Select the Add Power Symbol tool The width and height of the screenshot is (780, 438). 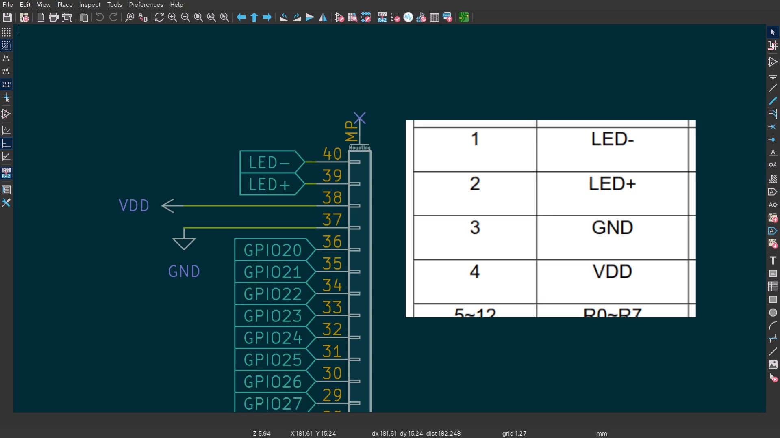tap(773, 75)
